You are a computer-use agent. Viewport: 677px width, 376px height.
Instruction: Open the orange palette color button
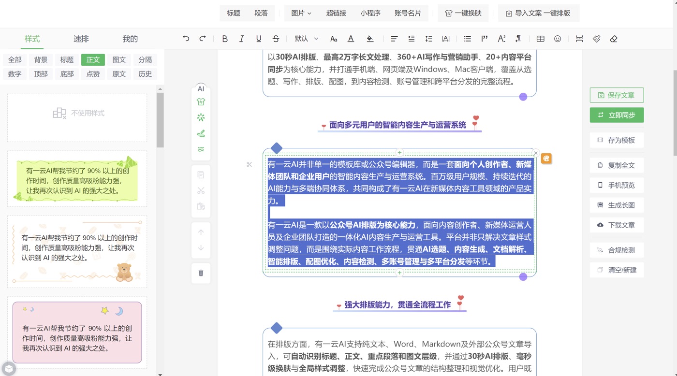tap(546, 159)
